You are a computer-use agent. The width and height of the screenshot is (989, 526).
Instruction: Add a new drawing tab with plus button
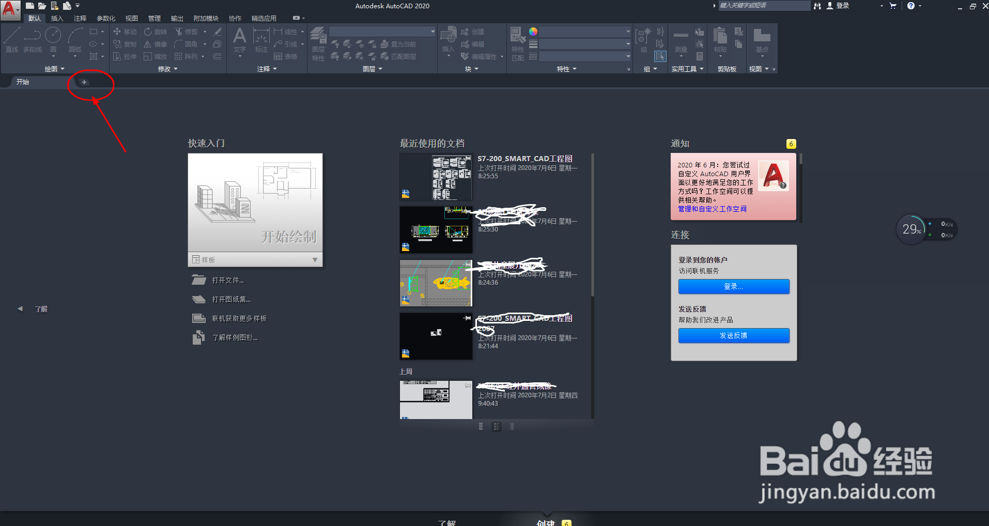(x=84, y=82)
